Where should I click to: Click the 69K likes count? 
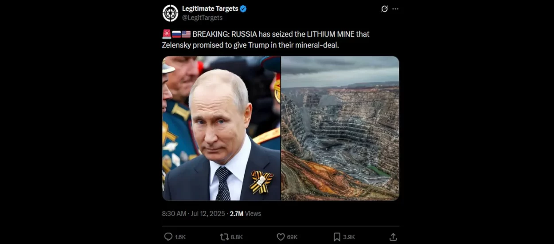(293, 237)
